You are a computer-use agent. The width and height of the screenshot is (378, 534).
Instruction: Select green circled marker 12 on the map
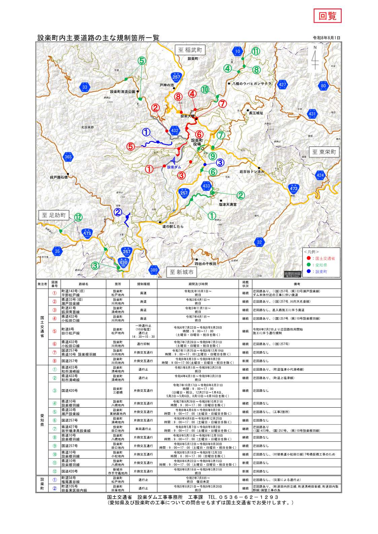(78, 217)
